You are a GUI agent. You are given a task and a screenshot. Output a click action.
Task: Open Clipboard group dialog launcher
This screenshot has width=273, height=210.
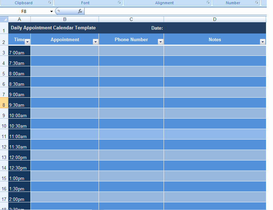point(50,2)
